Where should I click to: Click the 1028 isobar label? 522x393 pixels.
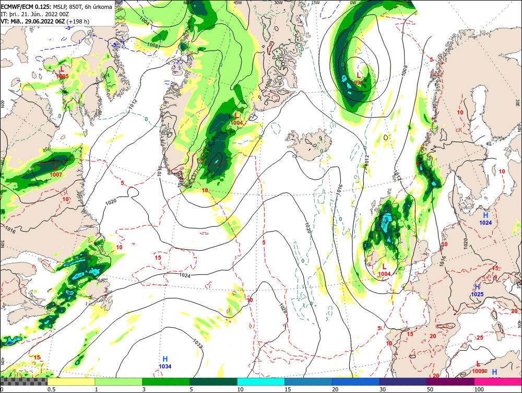tap(282, 308)
